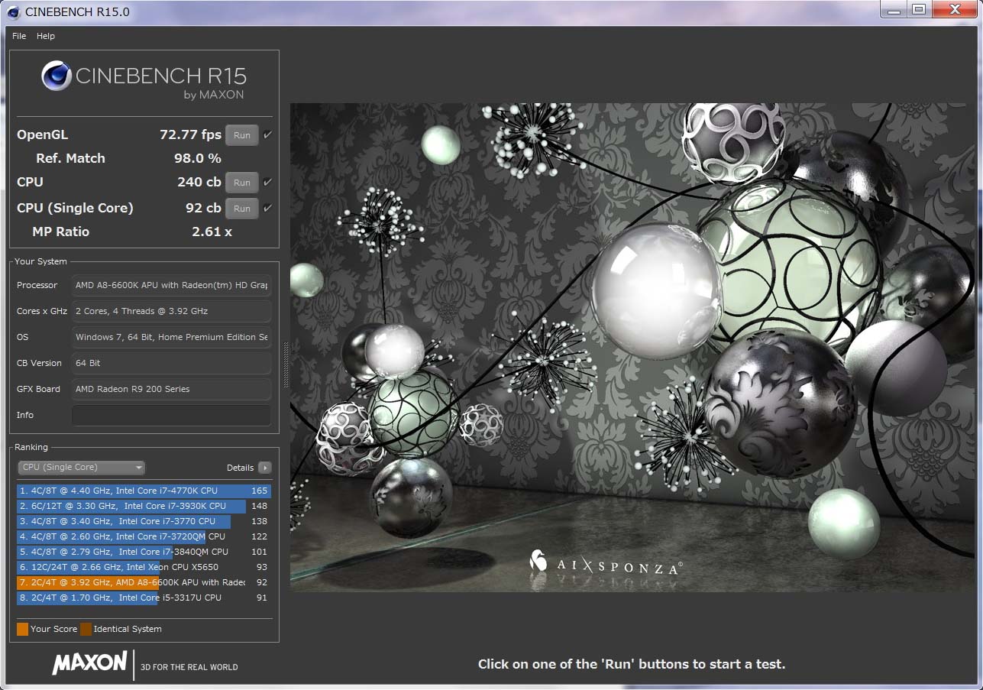Toggle the CPU test checkmark
Image resolution: width=983 pixels, height=690 pixels.
(x=267, y=183)
